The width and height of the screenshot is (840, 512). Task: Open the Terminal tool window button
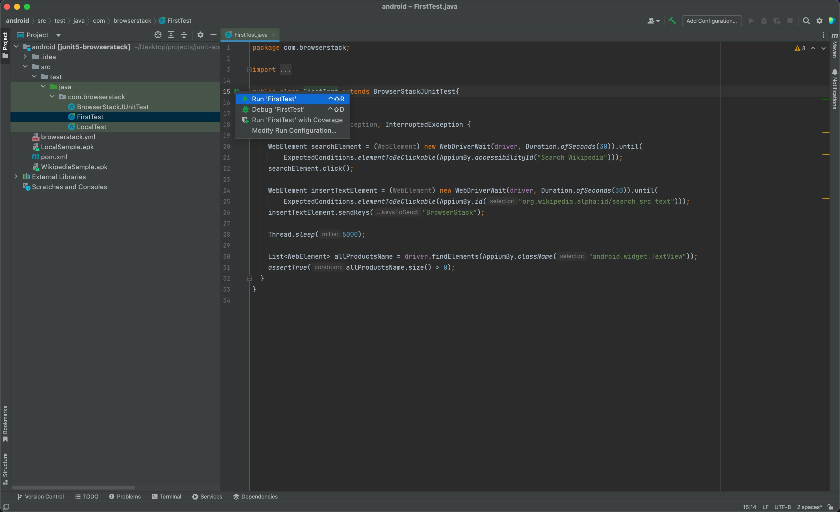166,496
